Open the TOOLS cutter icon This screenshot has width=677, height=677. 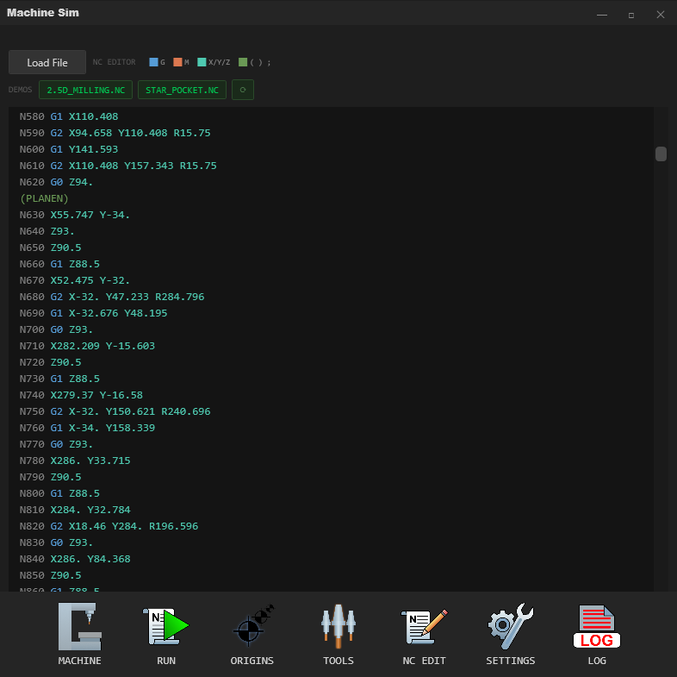[x=338, y=626]
